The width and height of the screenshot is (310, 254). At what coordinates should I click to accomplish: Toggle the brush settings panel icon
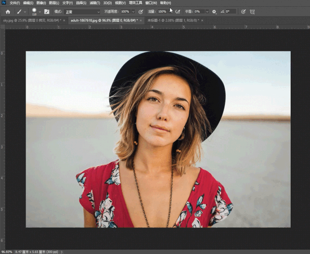(46, 12)
